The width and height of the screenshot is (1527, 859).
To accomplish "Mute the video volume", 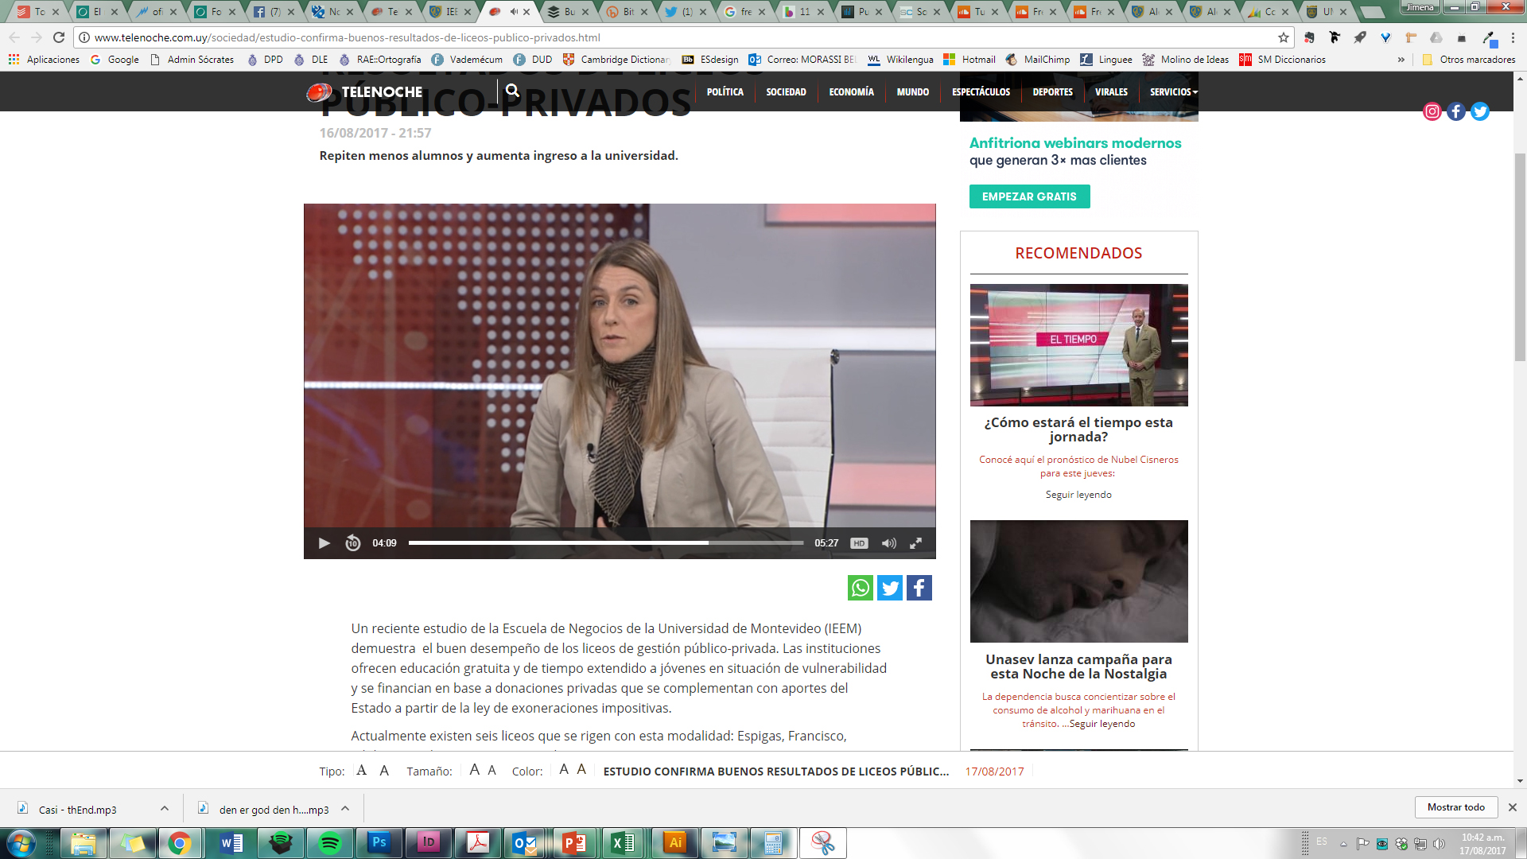I will [889, 543].
